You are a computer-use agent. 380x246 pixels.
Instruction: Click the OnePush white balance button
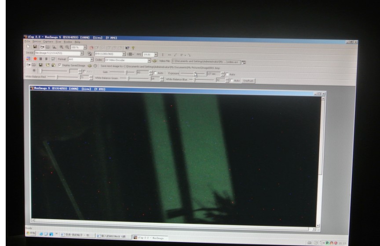click(249, 81)
